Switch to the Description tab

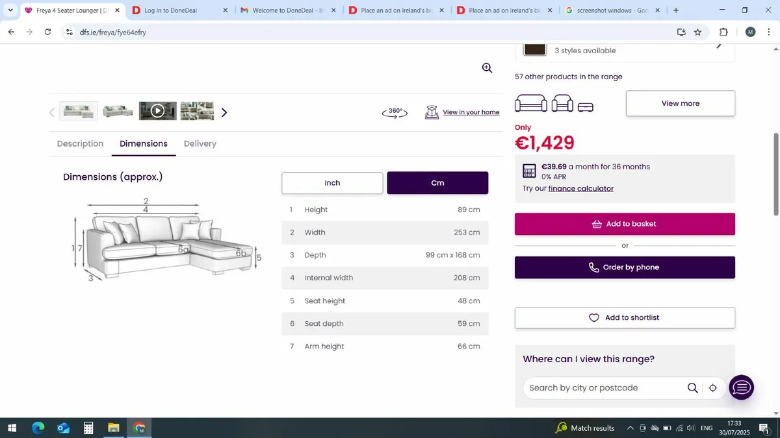tap(80, 143)
